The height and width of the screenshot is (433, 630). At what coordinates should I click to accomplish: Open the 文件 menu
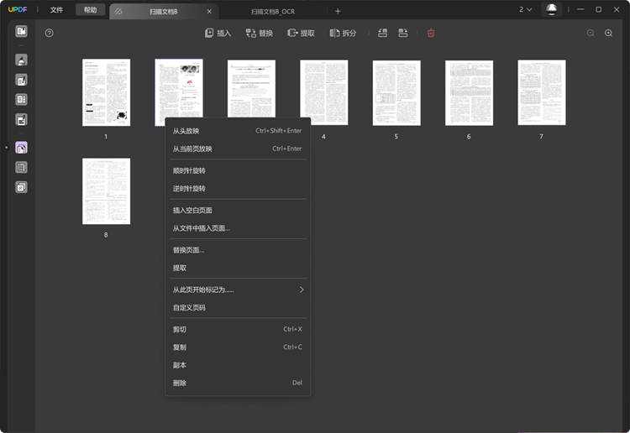(56, 9)
